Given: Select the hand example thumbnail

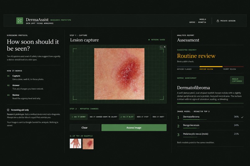Looking at the screenshot, I should point(75,143).
